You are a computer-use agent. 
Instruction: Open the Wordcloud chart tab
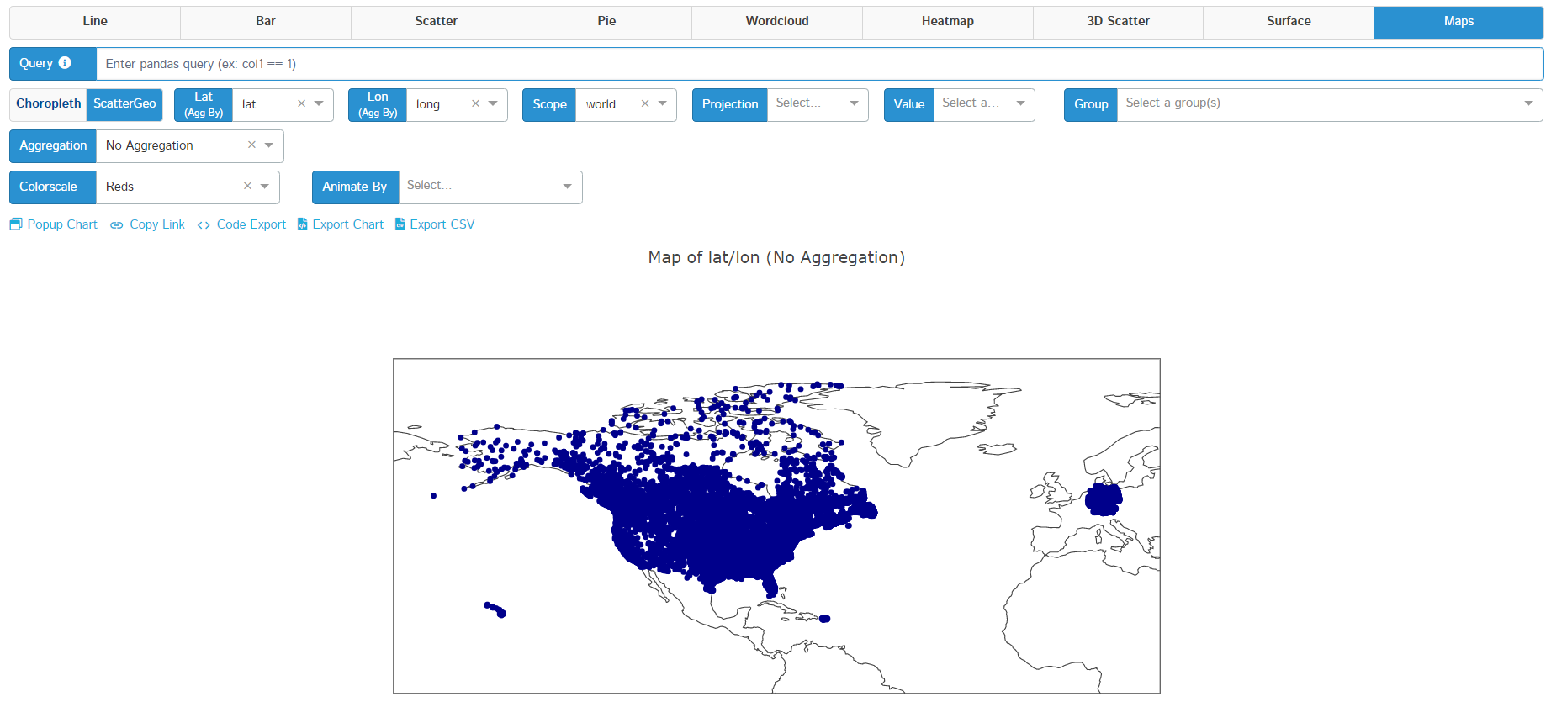[776, 22]
